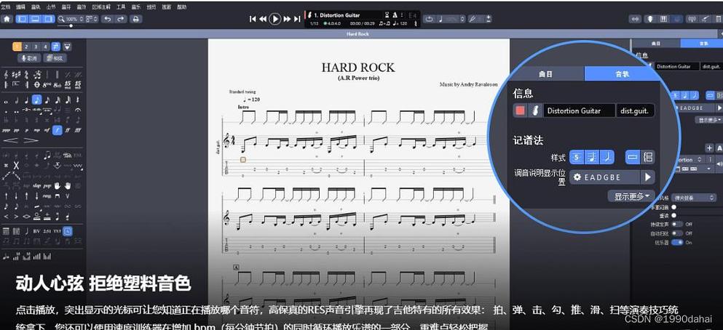Open the 帮助 menu

182,7
